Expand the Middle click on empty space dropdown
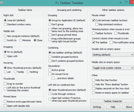Image resolution: width=134 pixels, height=112 pixels. [x=113, y=68]
